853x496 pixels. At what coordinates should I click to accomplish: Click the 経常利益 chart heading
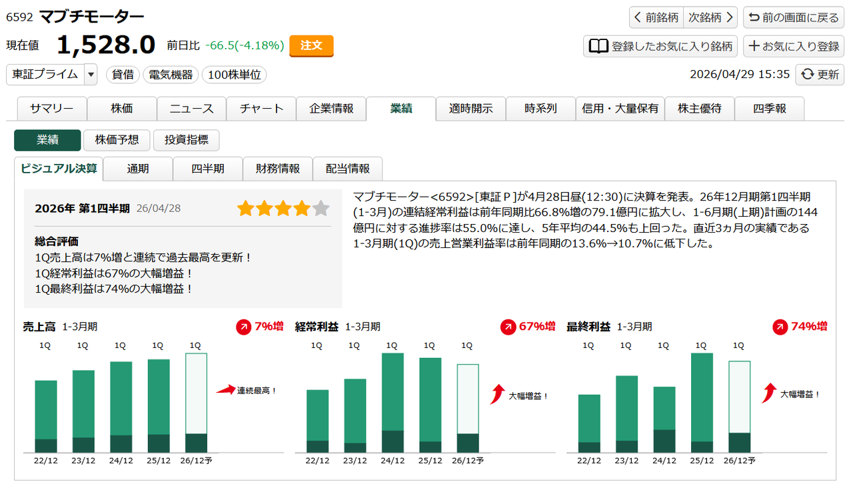point(317,327)
